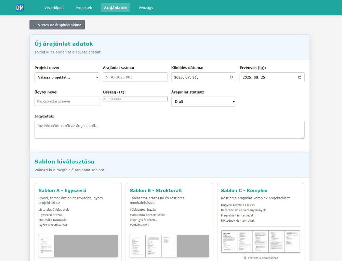
Task: Open calendar picker in Érvényes (ig) field
Action: pos(300,77)
